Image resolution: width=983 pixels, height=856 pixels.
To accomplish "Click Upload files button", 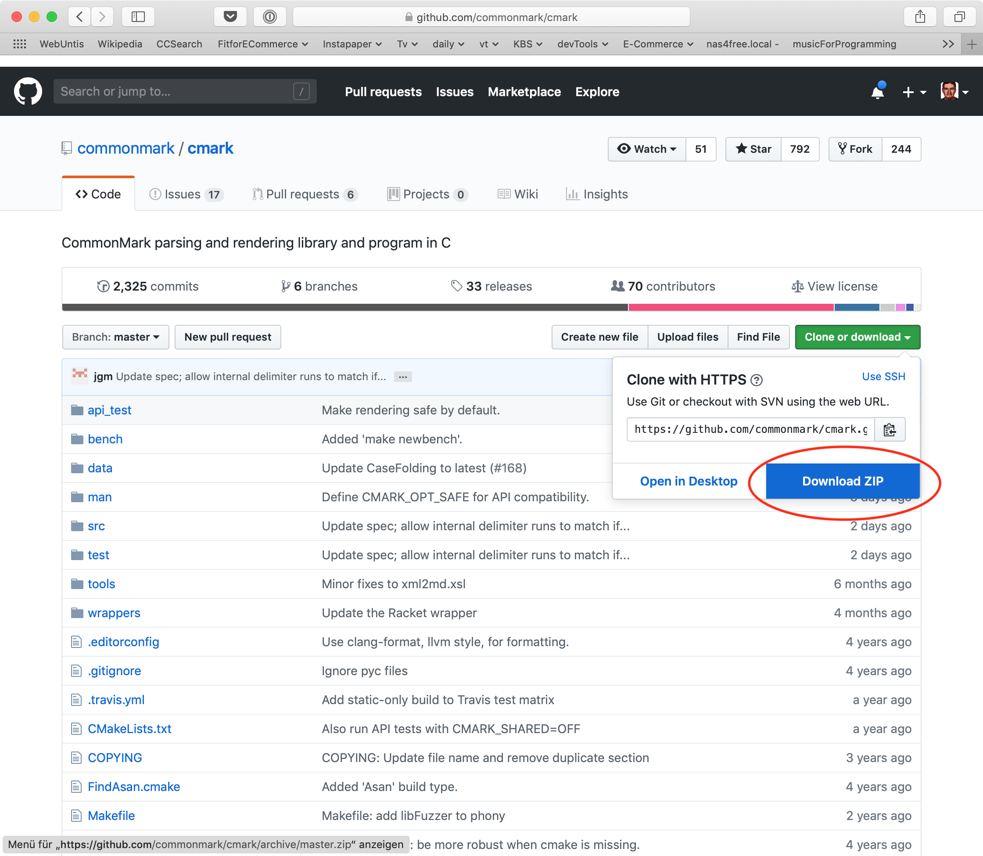I will pos(688,337).
